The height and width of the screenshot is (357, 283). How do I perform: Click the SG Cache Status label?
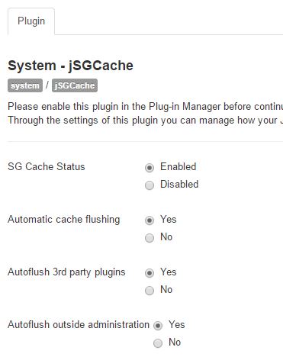pos(47,167)
